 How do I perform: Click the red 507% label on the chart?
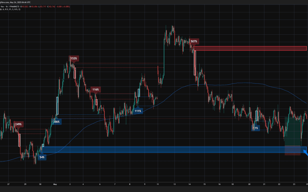coord(194,42)
